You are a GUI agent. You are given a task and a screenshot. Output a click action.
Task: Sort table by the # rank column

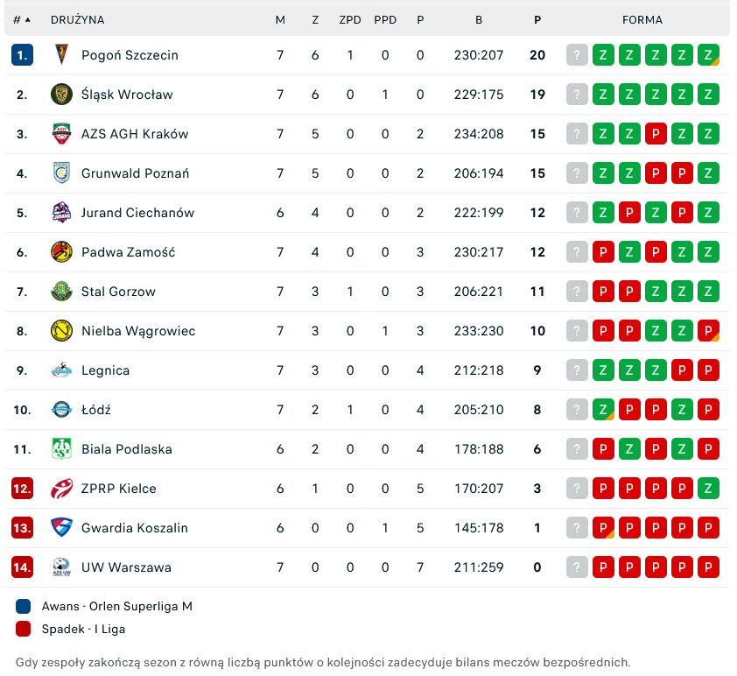point(22,19)
